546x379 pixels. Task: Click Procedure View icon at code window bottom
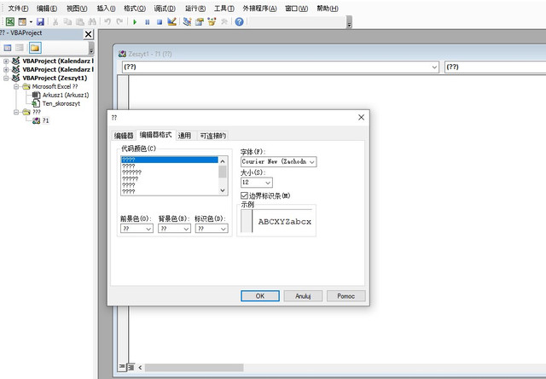point(122,367)
